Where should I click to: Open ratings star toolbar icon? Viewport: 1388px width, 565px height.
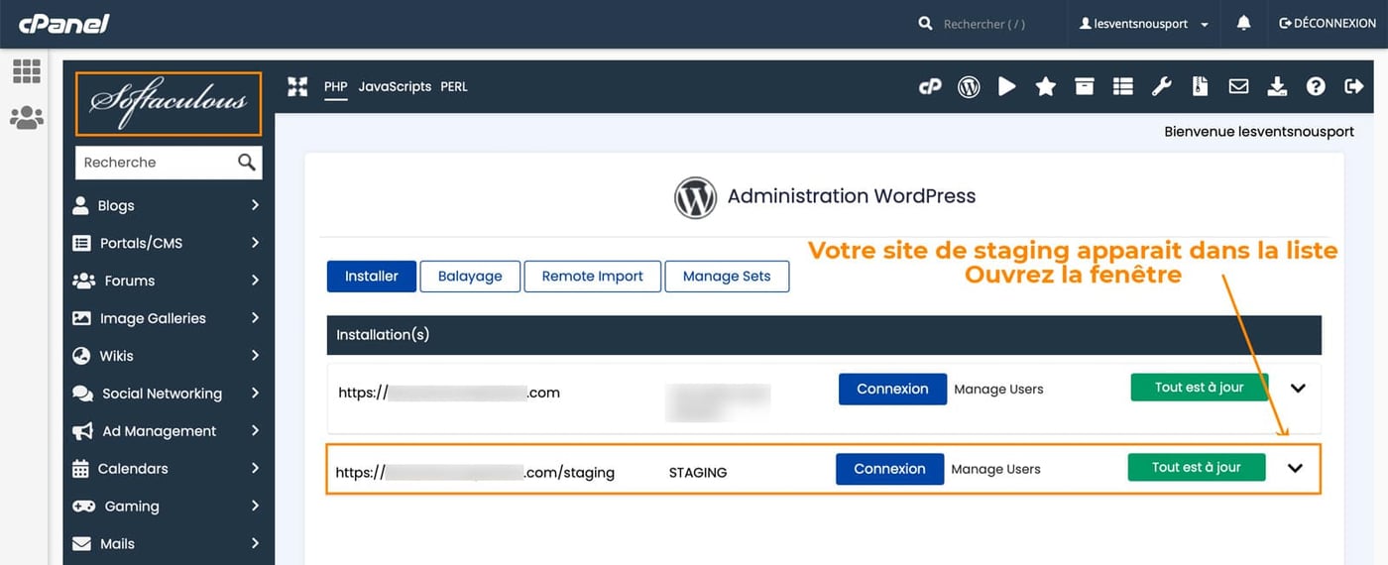tap(1046, 87)
